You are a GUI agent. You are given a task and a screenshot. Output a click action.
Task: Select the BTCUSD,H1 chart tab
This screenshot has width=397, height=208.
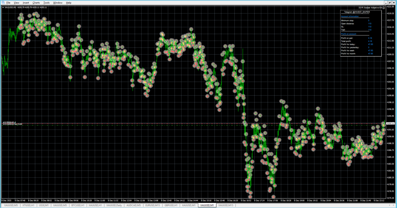coord(78,205)
